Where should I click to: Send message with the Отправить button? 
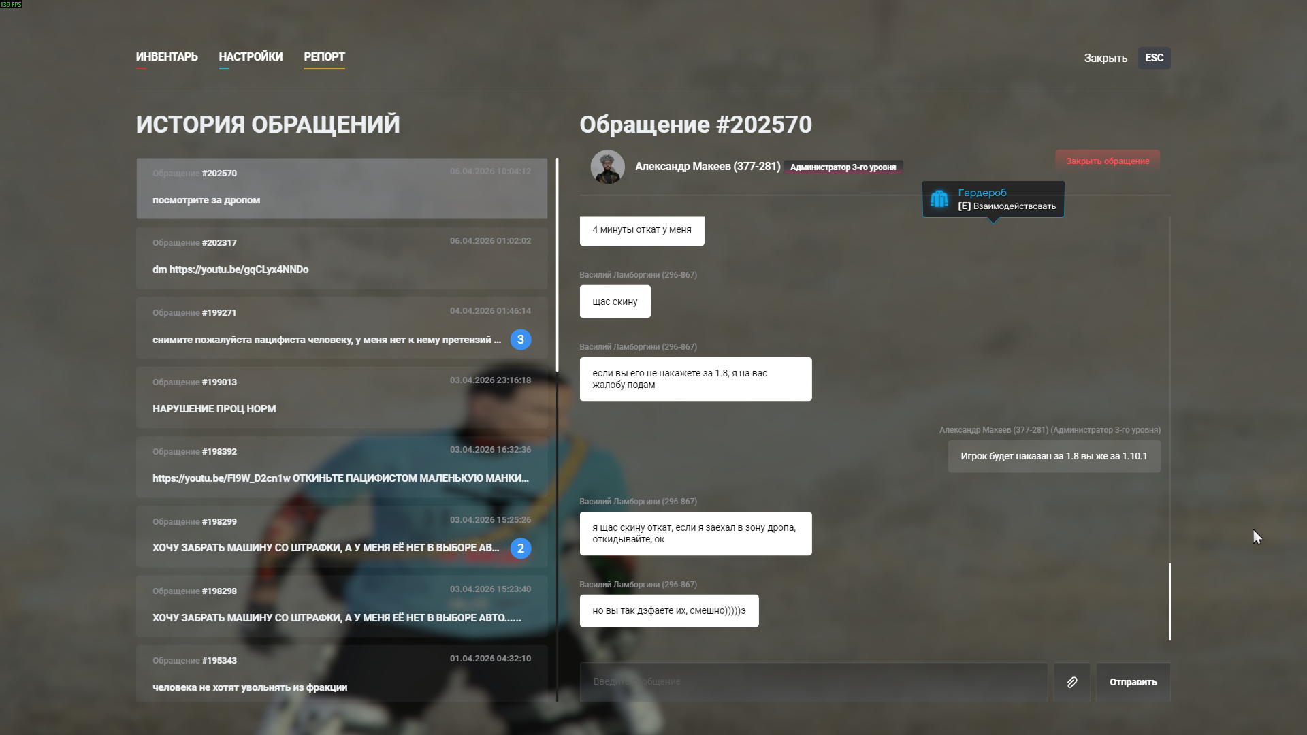click(1133, 682)
